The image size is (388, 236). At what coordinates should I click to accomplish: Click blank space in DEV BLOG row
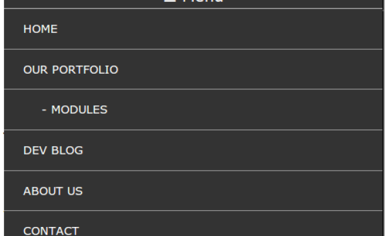[x=235, y=151]
